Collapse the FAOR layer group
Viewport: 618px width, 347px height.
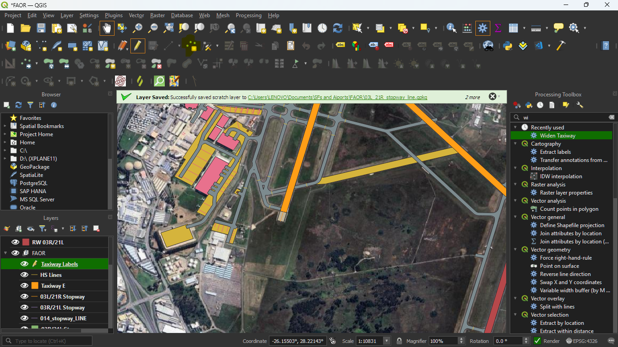pyautogui.click(x=5, y=253)
